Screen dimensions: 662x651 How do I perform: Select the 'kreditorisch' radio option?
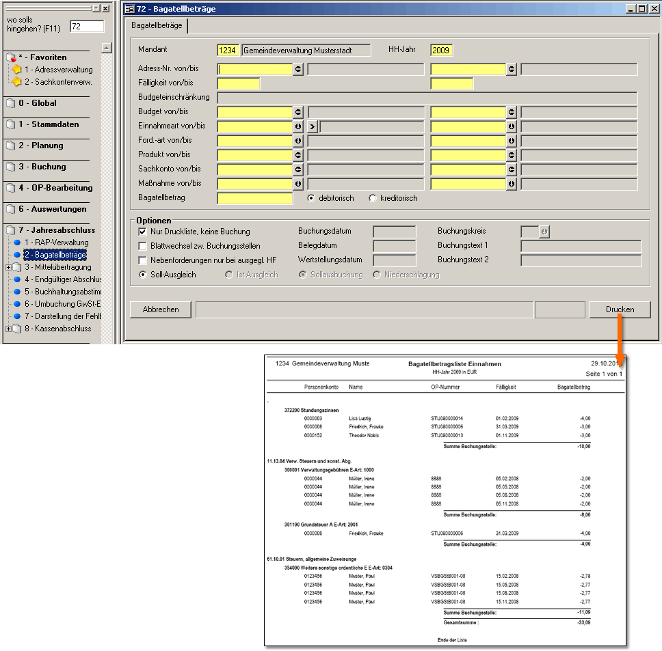pos(373,198)
